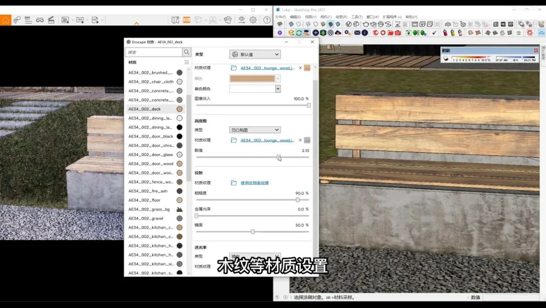
Task: Click folder icon beside reflection texture
Action: pyautogui.click(x=234, y=183)
